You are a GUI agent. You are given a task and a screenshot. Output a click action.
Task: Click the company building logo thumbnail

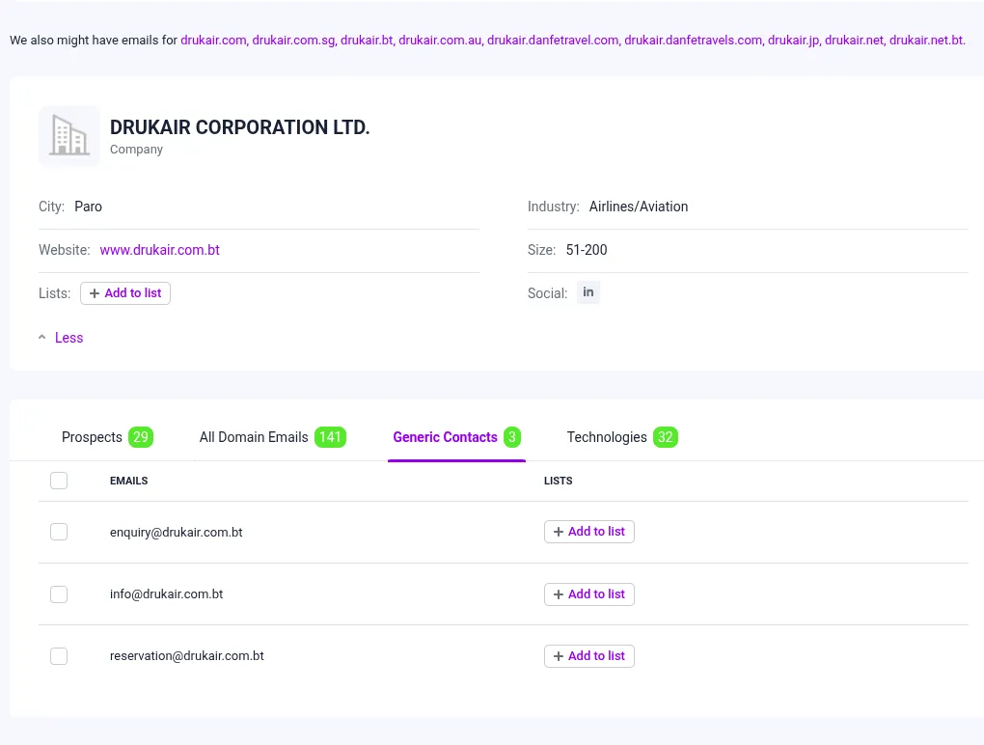coord(69,135)
